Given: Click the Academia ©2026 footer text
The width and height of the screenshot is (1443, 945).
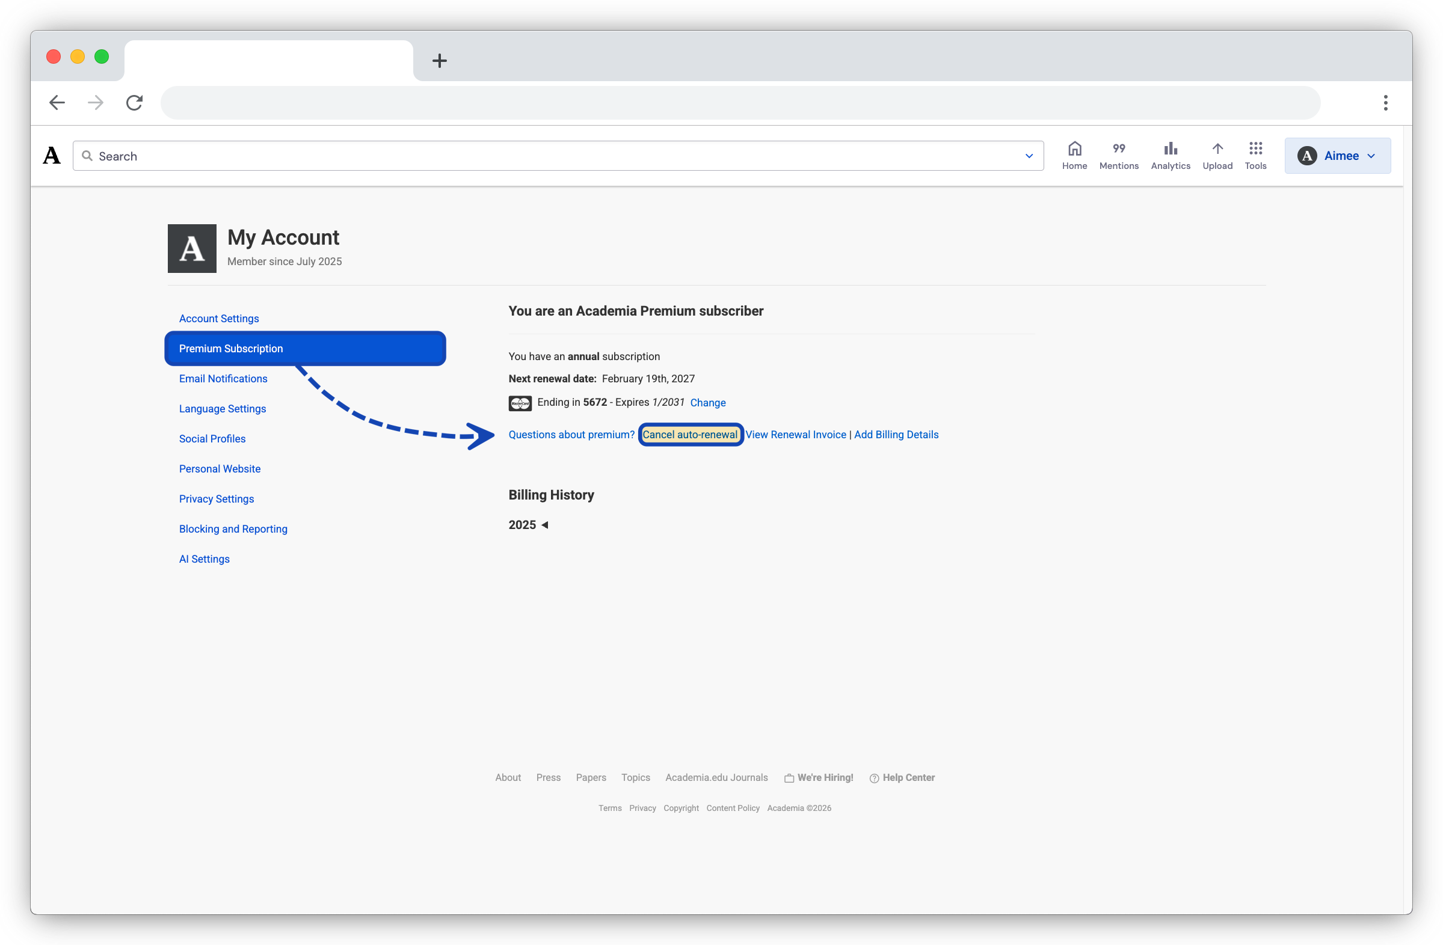Looking at the screenshot, I should click(x=799, y=809).
